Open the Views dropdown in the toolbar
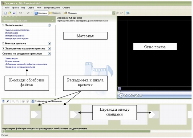This screenshot has height=138, width=193. pos(128,13)
